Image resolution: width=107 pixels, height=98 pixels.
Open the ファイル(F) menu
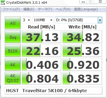11,9
